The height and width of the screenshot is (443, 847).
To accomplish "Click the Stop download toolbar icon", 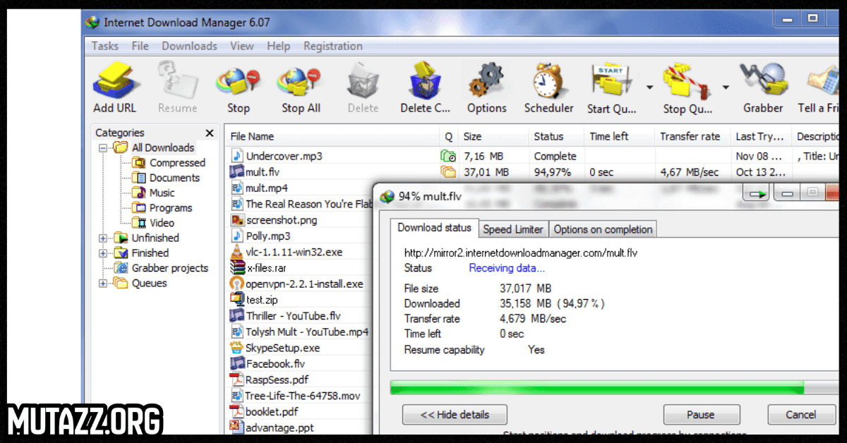I will [x=239, y=82].
